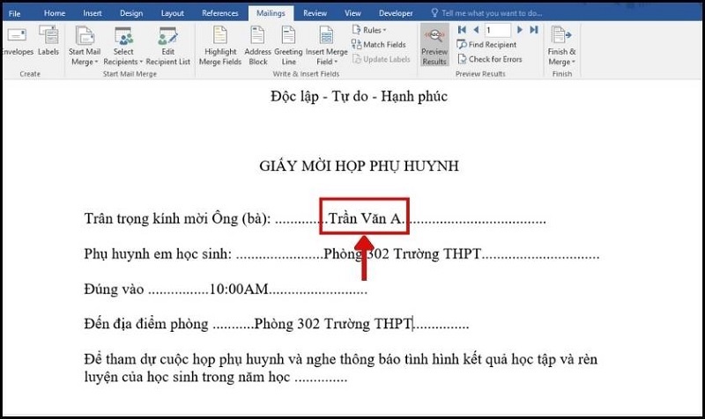
Task: Click the text 10:00AM in document
Action: point(239,289)
